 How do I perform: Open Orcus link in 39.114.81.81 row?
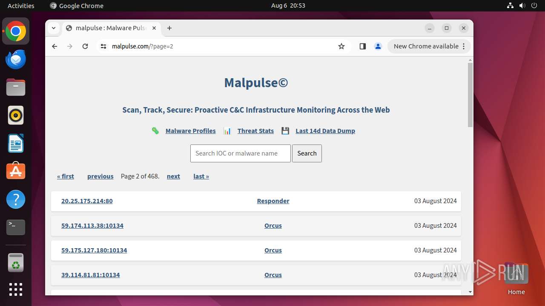click(x=273, y=275)
